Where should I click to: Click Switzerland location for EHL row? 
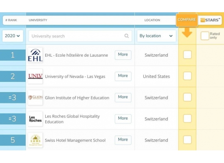pos(156,55)
